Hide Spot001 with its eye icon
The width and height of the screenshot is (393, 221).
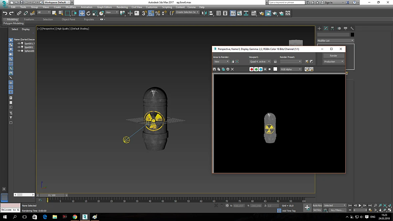point(19,47)
